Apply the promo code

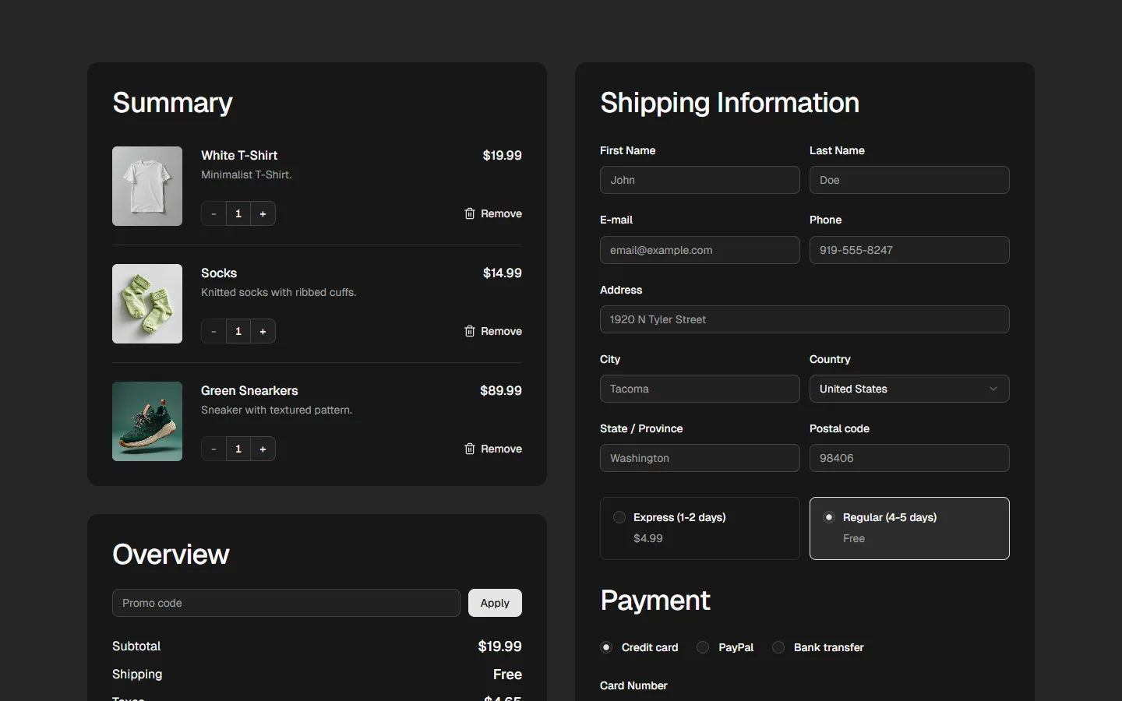pyautogui.click(x=495, y=603)
